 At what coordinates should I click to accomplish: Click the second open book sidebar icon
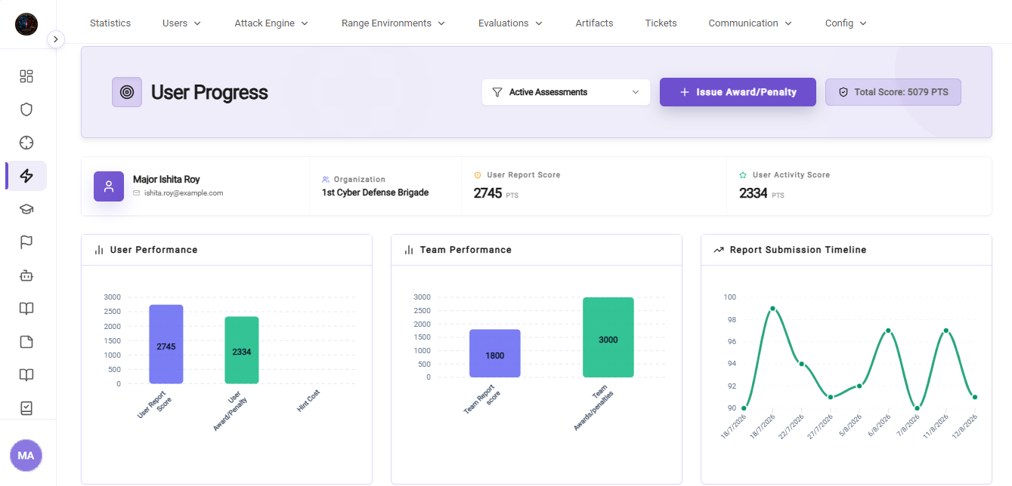pos(26,375)
